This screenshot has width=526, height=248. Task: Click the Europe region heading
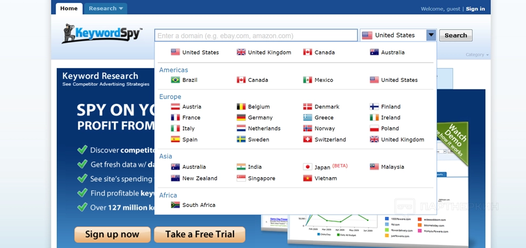(x=170, y=97)
